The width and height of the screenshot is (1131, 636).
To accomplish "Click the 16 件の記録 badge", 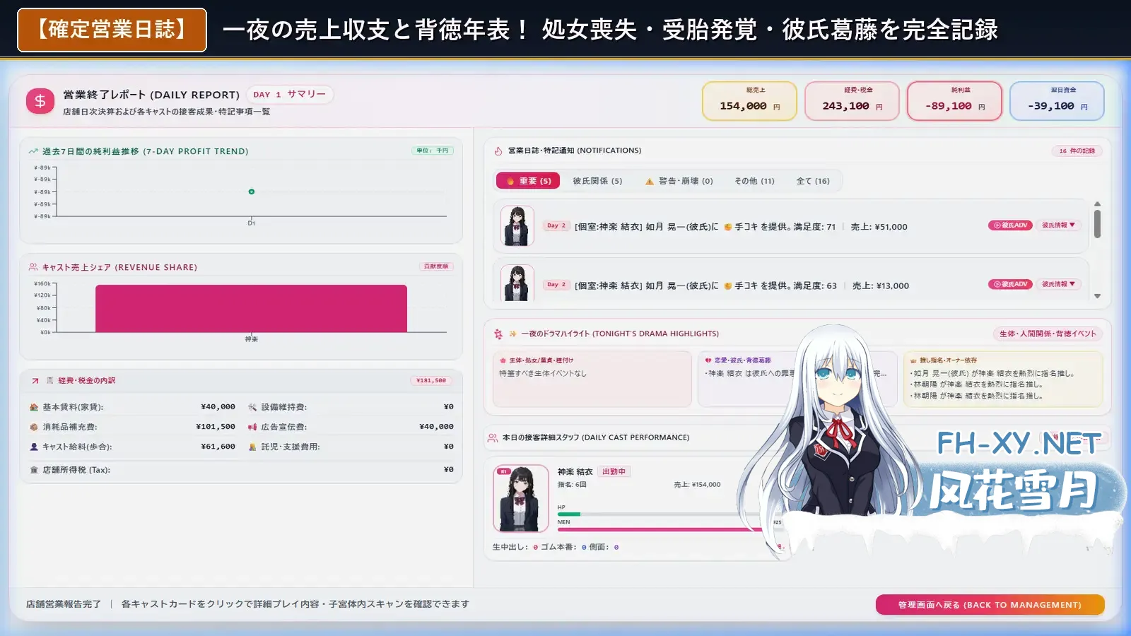I will pos(1077,151).
